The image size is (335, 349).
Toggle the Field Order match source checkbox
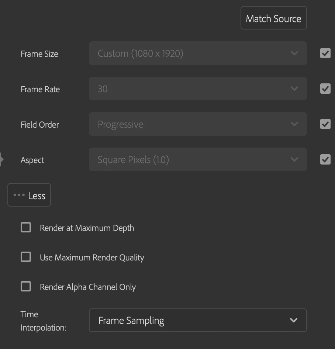pos(325,124)
